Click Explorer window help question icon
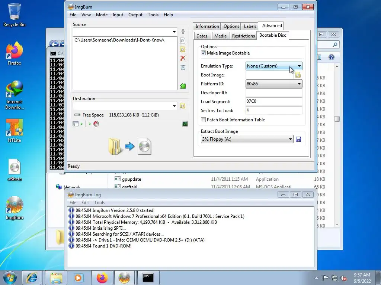Screen dimensions: 381x285 (x=332, y=57)
